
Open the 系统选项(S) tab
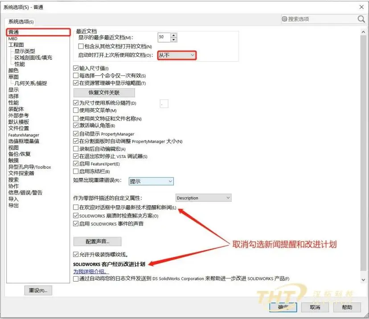(21, 22)
